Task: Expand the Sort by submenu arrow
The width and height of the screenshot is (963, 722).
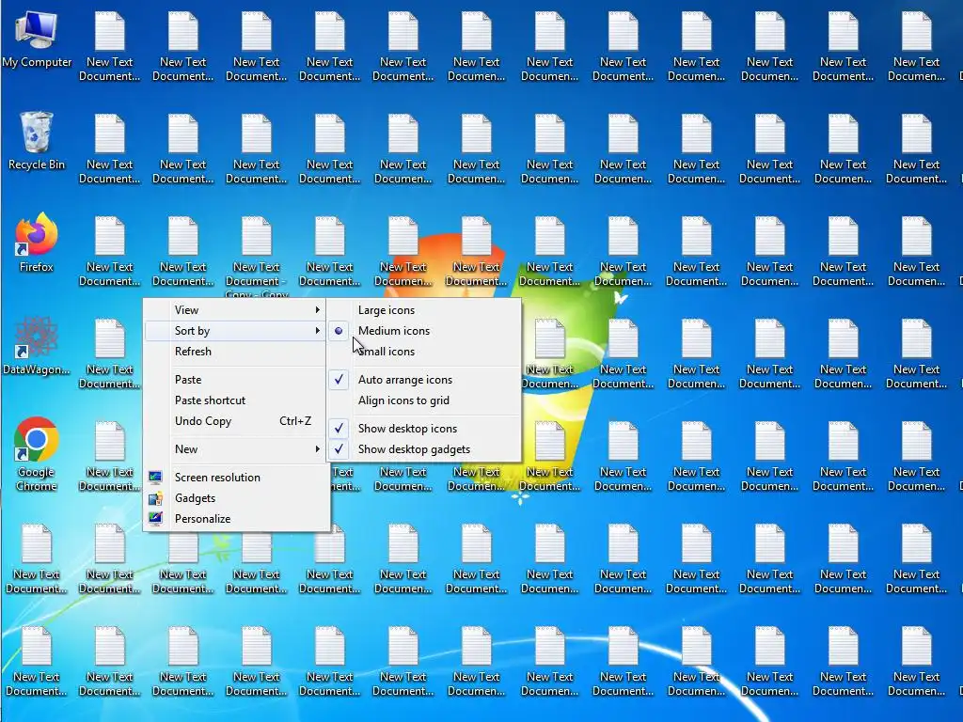Action: (x=318, y=331)
